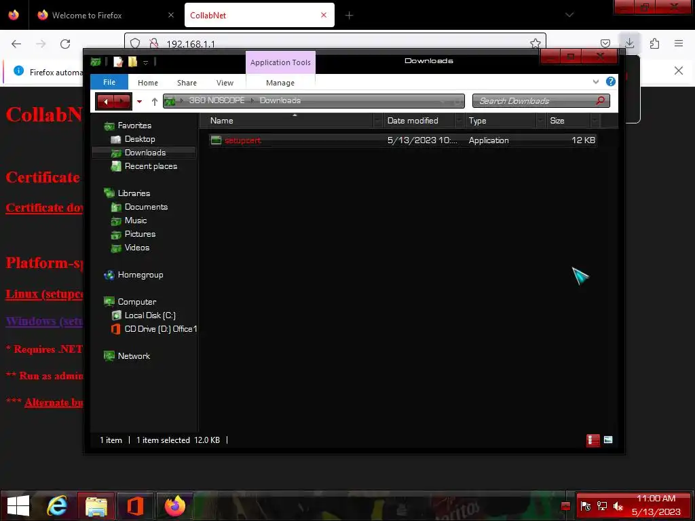Viewport: 695px width, 521px height.
Task: Open the Share ribbon tab
Action: tap(187, 83)
